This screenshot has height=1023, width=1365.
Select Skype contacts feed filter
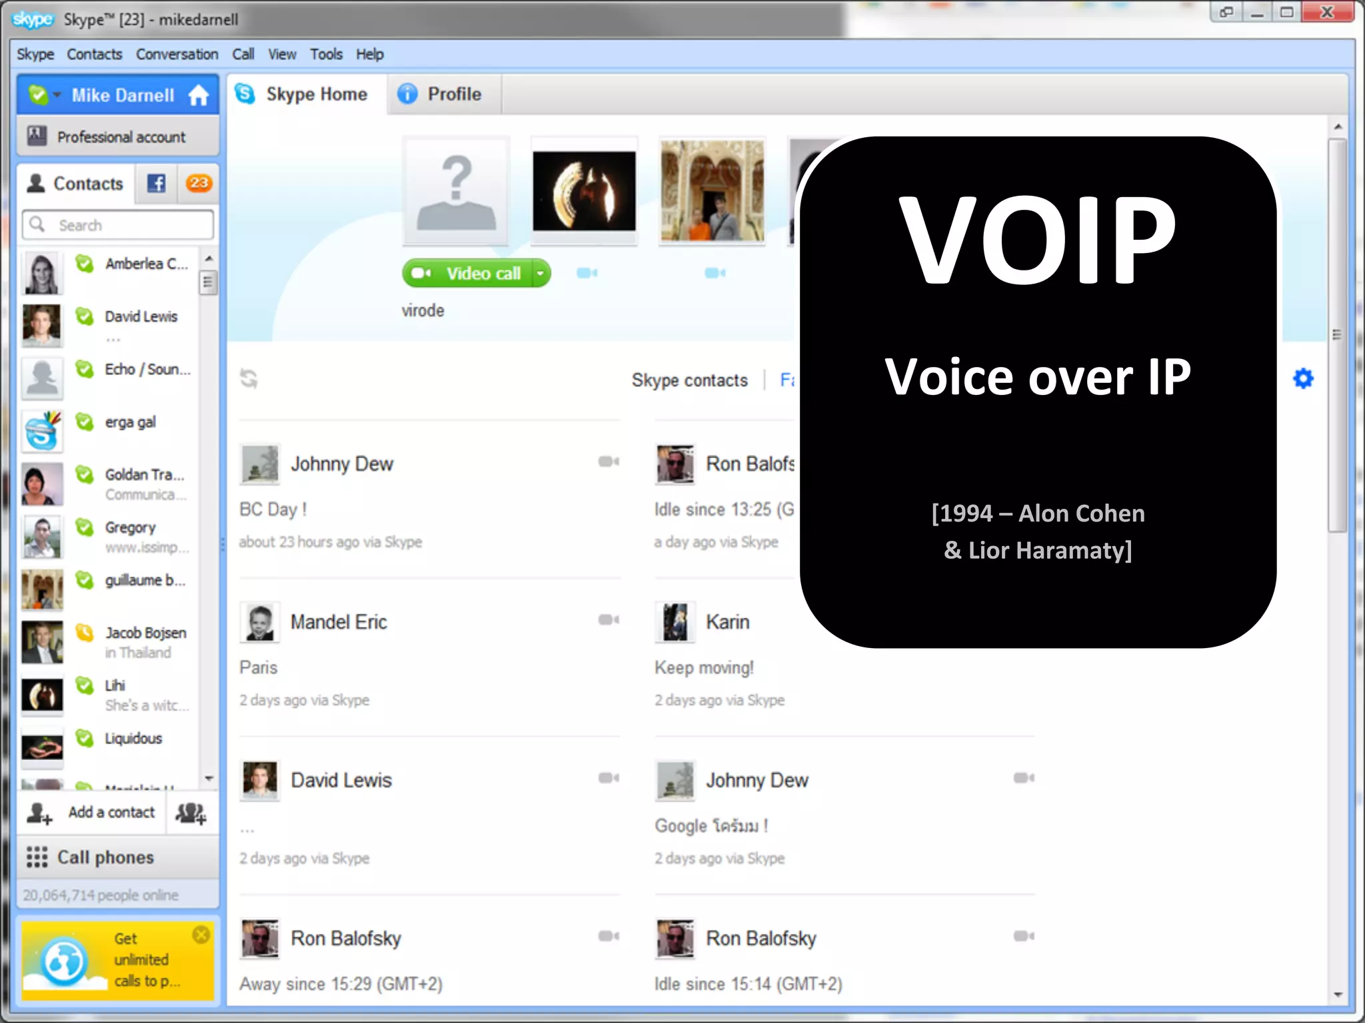(x=689, y=380)
